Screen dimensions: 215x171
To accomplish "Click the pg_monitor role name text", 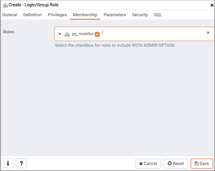I will (83, 34).
